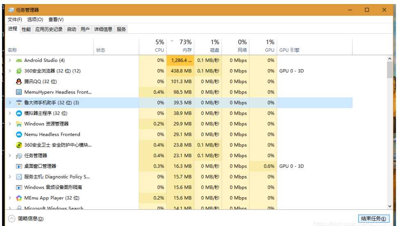Collapse to 简略信息 using the arrow button
The image size is (403, 226).
(11, 219)
